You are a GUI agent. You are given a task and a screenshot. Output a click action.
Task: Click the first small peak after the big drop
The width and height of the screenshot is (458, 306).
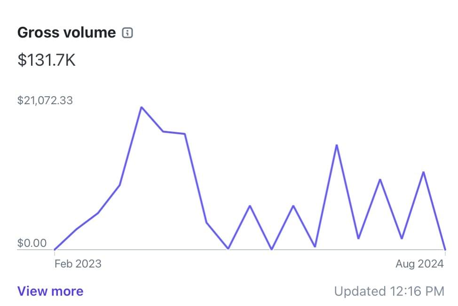(x=250, y=206)
